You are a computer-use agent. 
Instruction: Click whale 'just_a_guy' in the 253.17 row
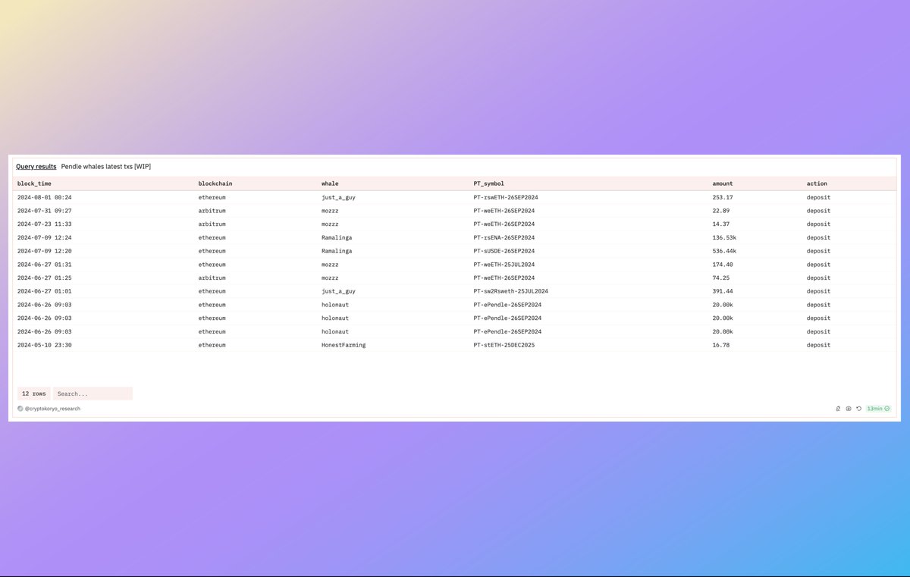(x=338, y=197)
